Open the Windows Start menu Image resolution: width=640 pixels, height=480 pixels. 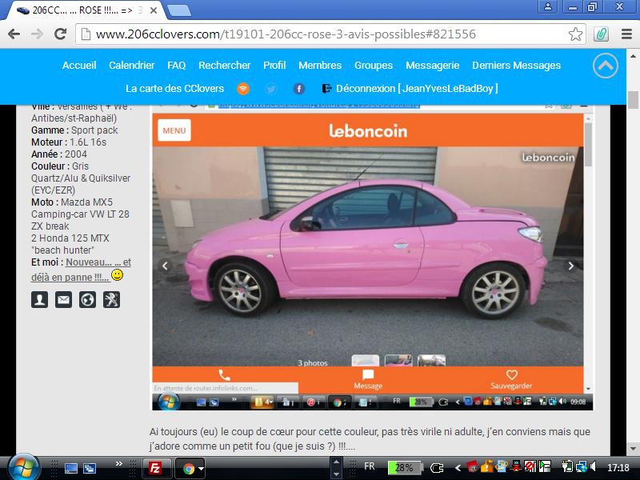pos(22,467)
